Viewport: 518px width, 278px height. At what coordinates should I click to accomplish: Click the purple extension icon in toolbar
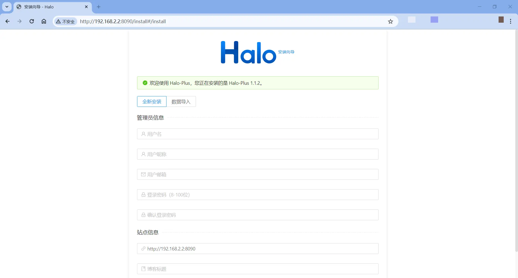(434, 19)
